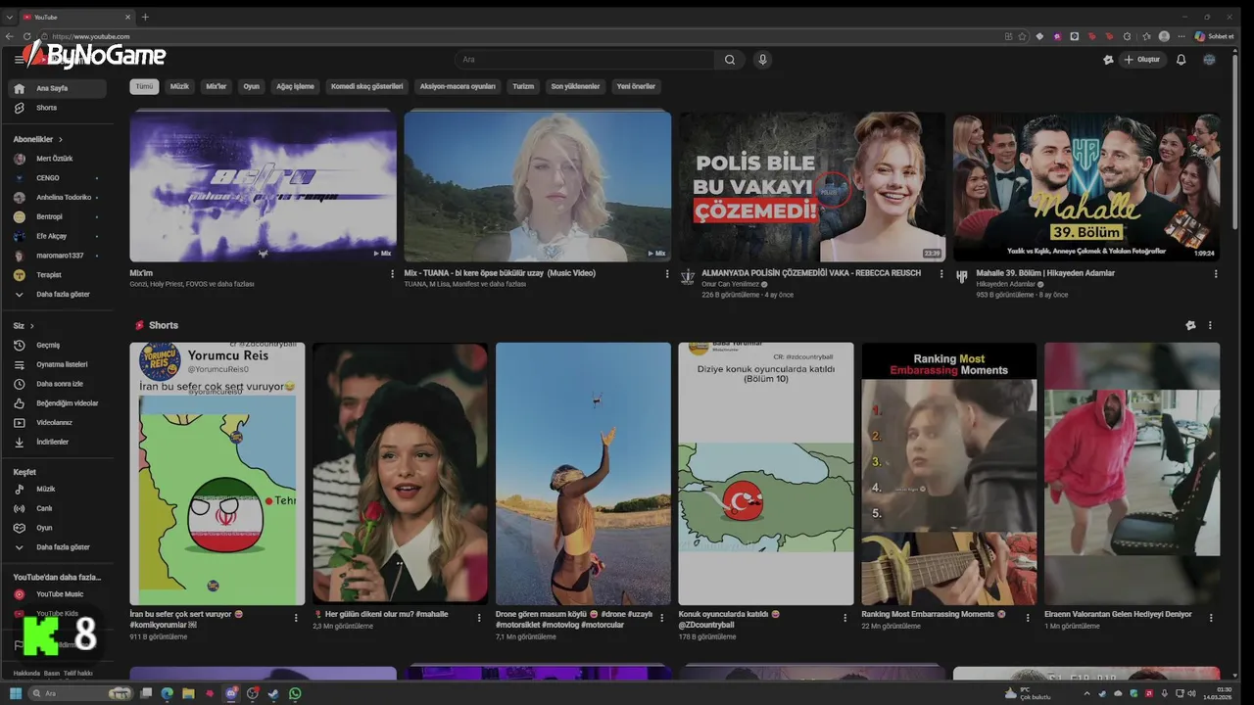
Task: Expand the Siz section chevron
Action: coord(31,325)
